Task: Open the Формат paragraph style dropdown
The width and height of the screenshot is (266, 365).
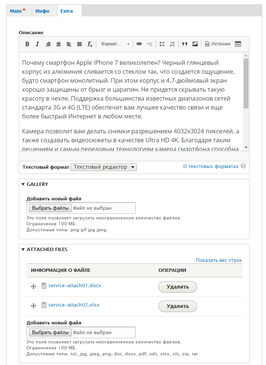Action: click(115, 44)
